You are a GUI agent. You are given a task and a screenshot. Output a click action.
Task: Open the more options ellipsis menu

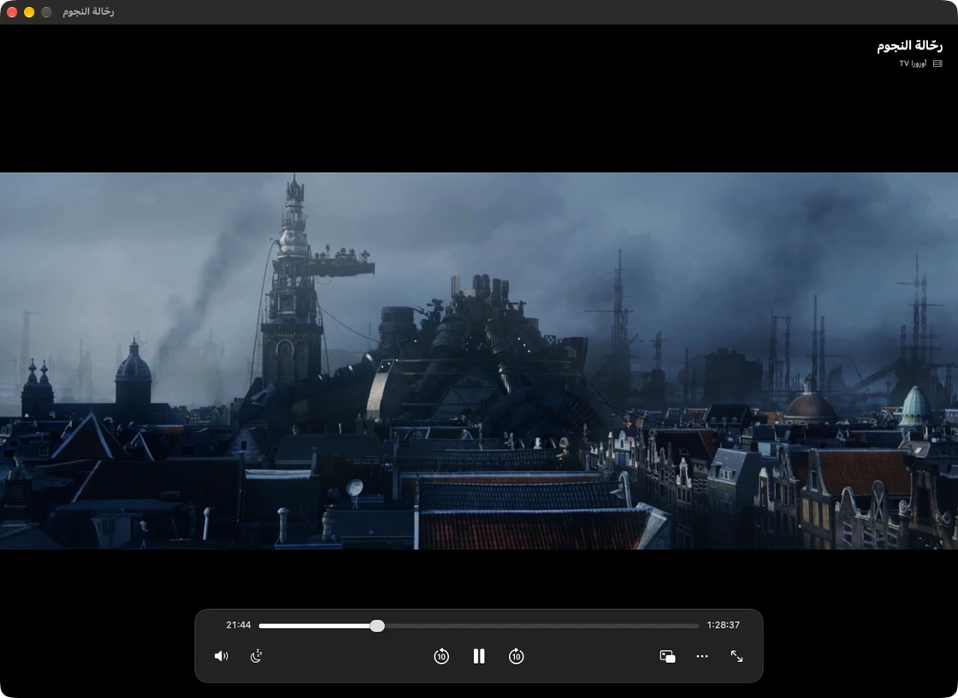click(702, 656)
